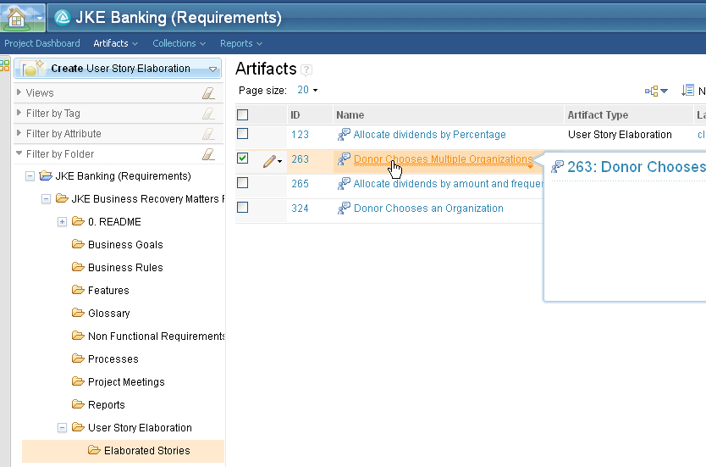Check the box for artifact 123
Image resolution: width=706 pixels, height=467 pixels.
coord(242,133)
